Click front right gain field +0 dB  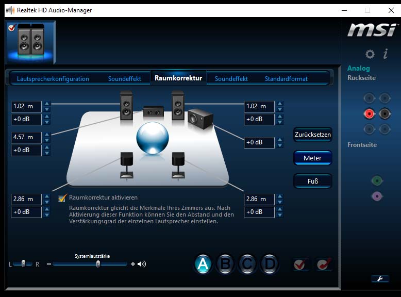coord(259,119)
